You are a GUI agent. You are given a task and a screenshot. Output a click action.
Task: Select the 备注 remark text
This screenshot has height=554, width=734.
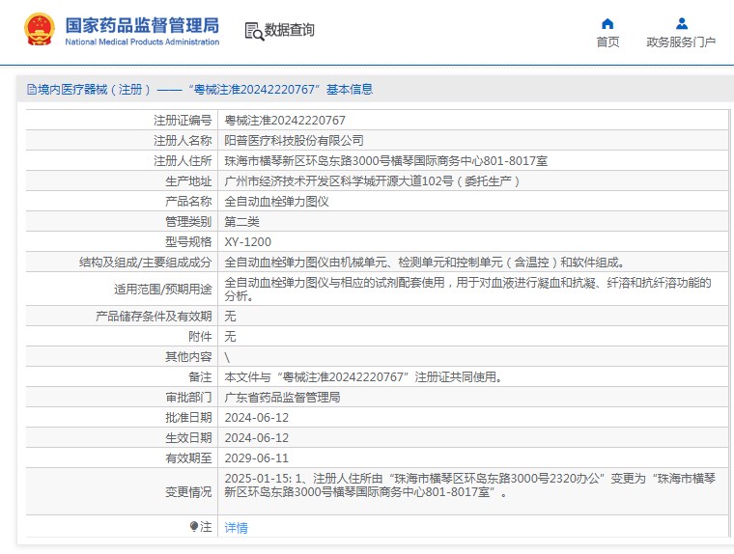coord(364,377)
